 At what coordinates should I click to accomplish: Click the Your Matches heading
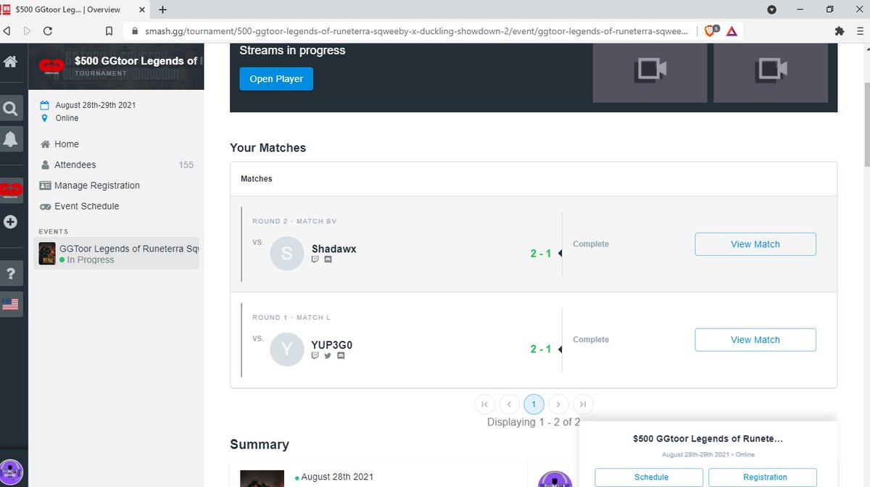point(268,148)
